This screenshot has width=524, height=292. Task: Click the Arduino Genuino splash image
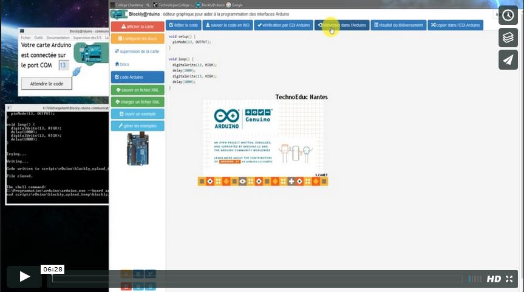coord(263,142)
